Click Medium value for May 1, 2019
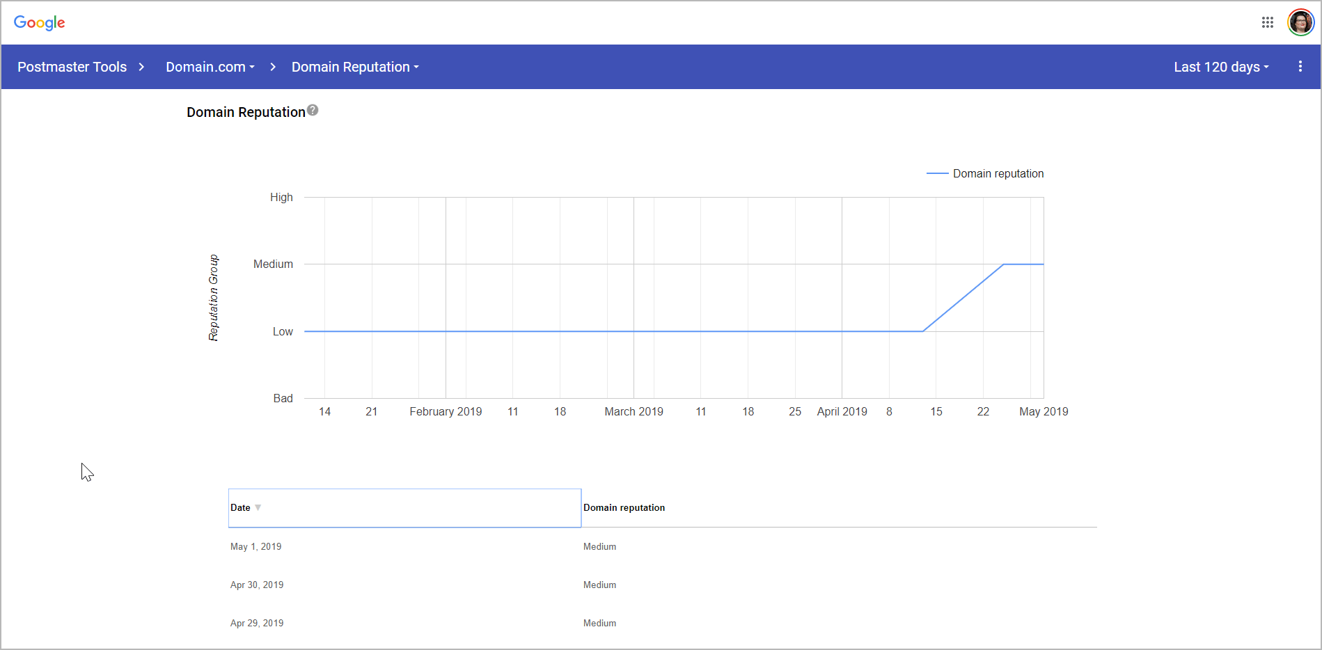 click(x=599, y=546)
